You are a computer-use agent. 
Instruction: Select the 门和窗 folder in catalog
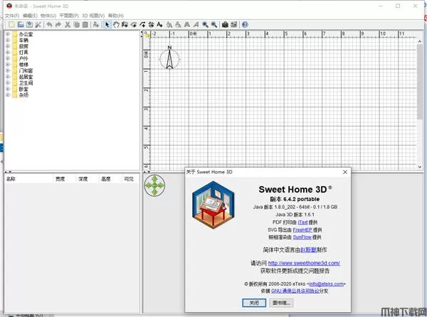click(x=25, y=70)
